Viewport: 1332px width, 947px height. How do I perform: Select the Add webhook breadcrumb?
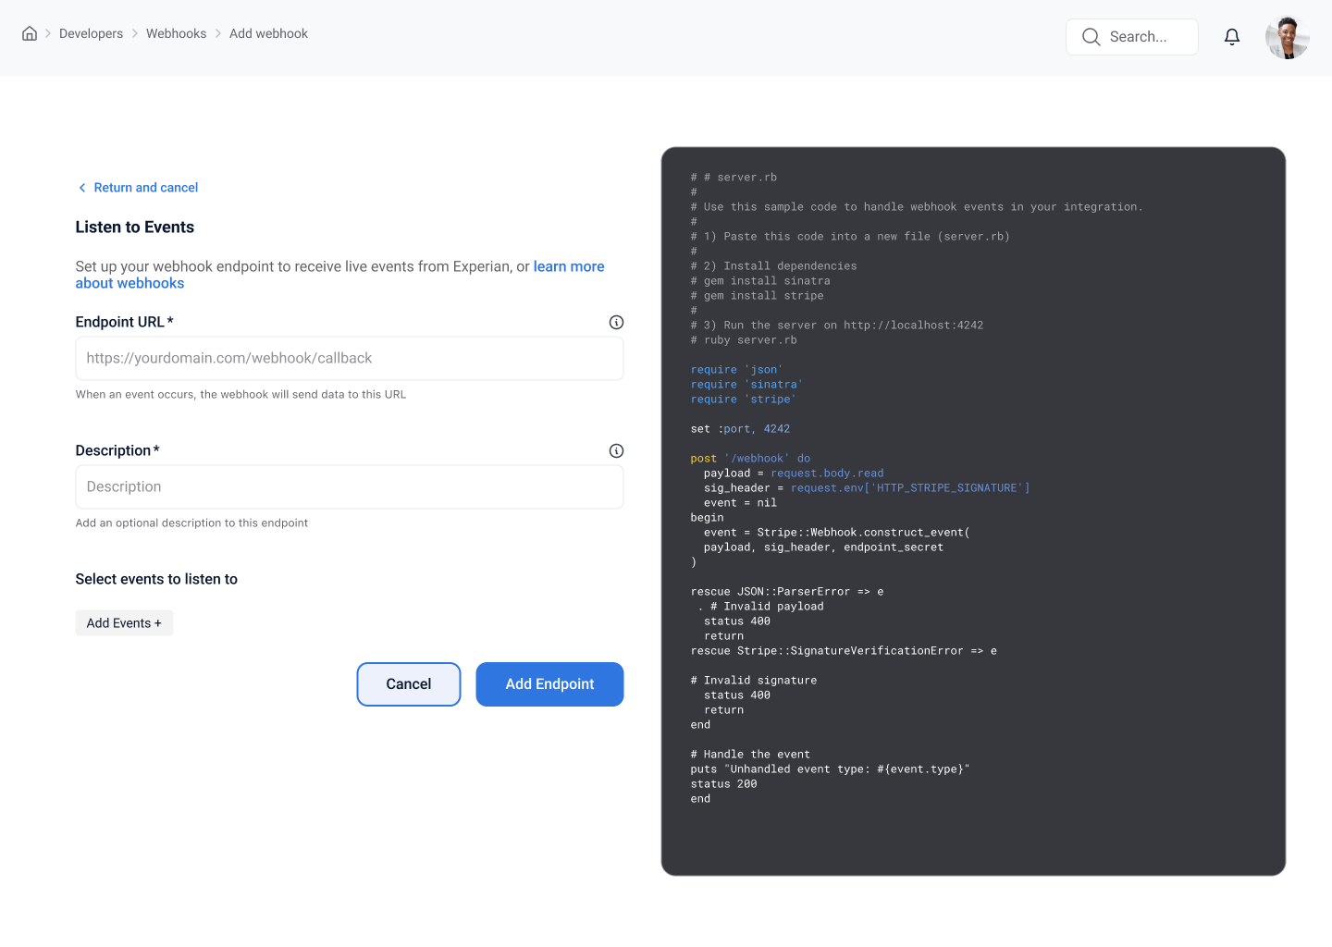click(x=268, y=33)
